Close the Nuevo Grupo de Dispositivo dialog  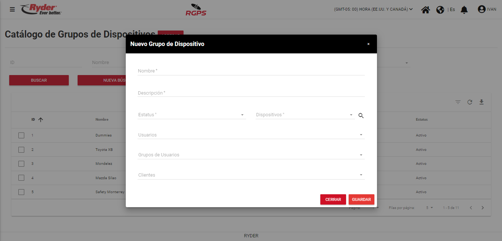coord(368,44)
